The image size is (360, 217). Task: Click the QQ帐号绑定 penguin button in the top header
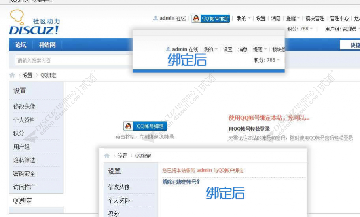click(210, 19)
